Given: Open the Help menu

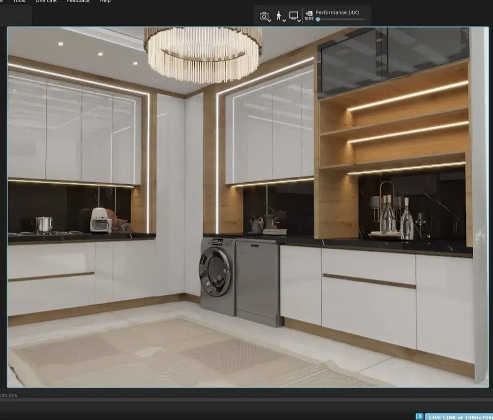Looking at the screenshot, I should 105,1.
